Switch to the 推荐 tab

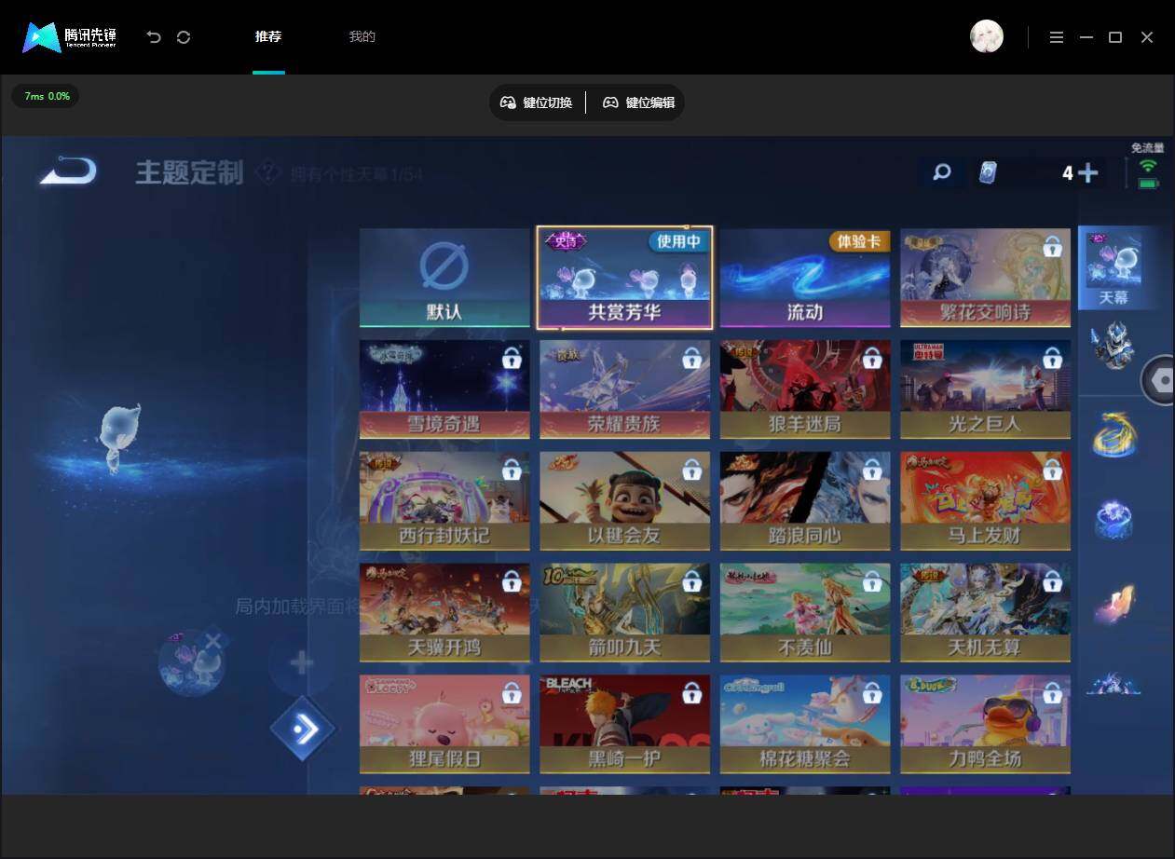coord(268,37)
